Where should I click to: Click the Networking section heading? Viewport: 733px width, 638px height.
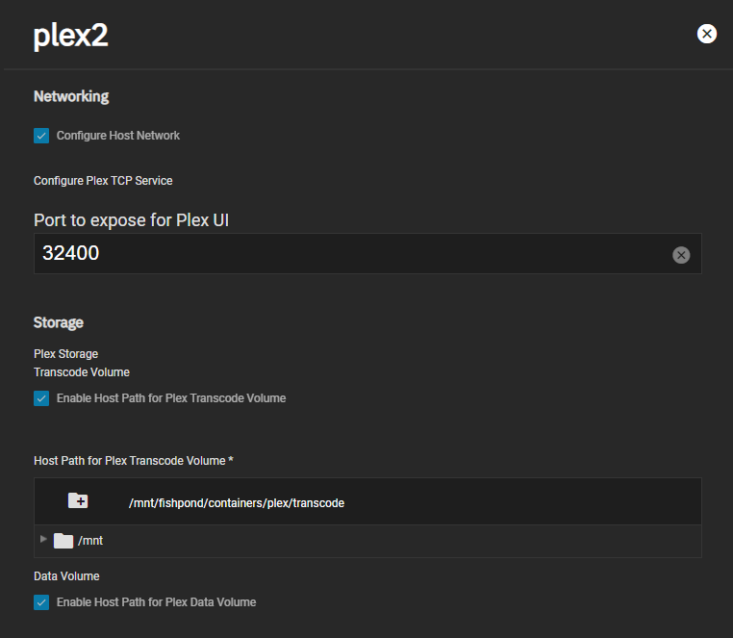(71, 96)
